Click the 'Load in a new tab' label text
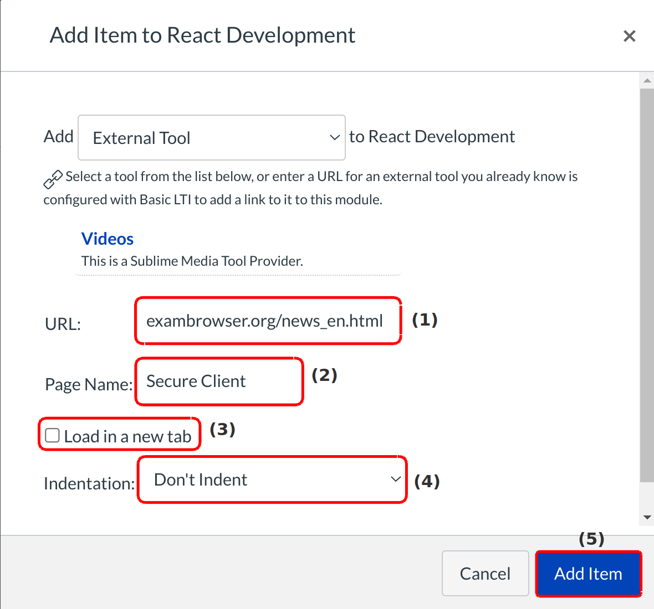 pyautogui.click(x=127, y=436)
